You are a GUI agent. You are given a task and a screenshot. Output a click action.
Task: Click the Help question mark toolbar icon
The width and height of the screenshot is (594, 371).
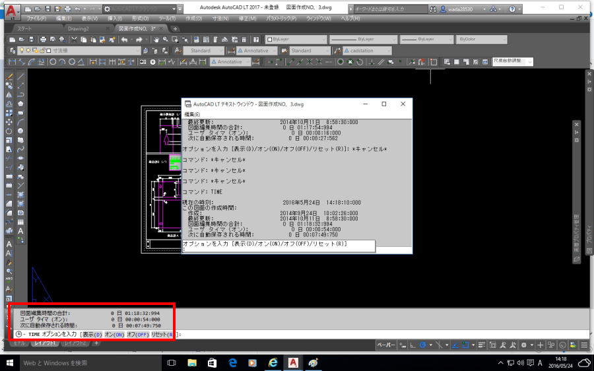point(257,40)
